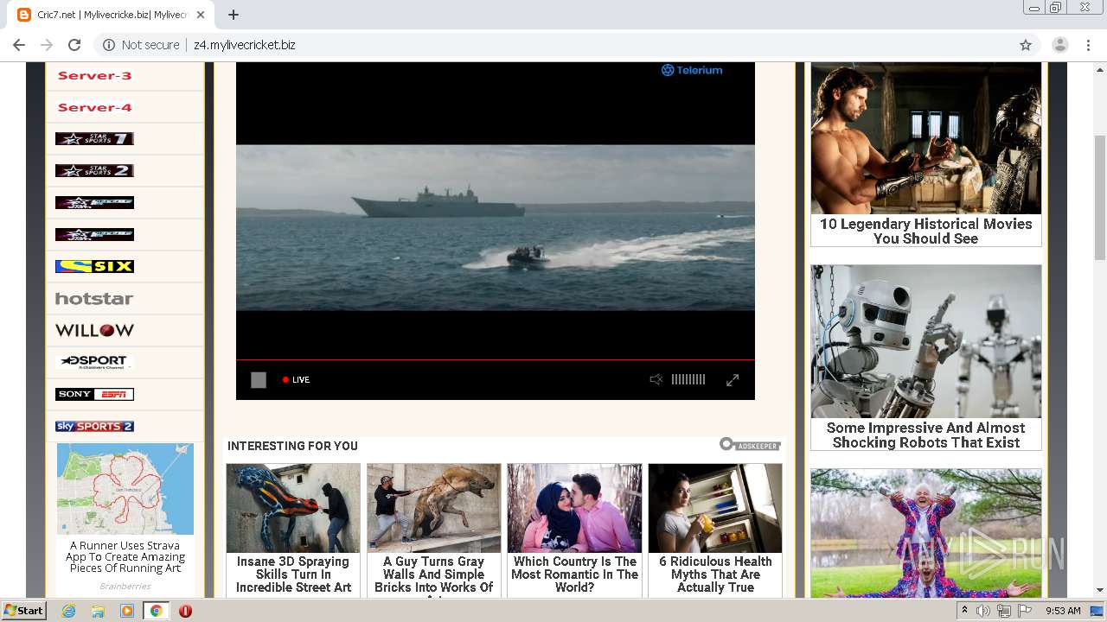Open the Chrome three-dot menu

[x=1088, y=45]
